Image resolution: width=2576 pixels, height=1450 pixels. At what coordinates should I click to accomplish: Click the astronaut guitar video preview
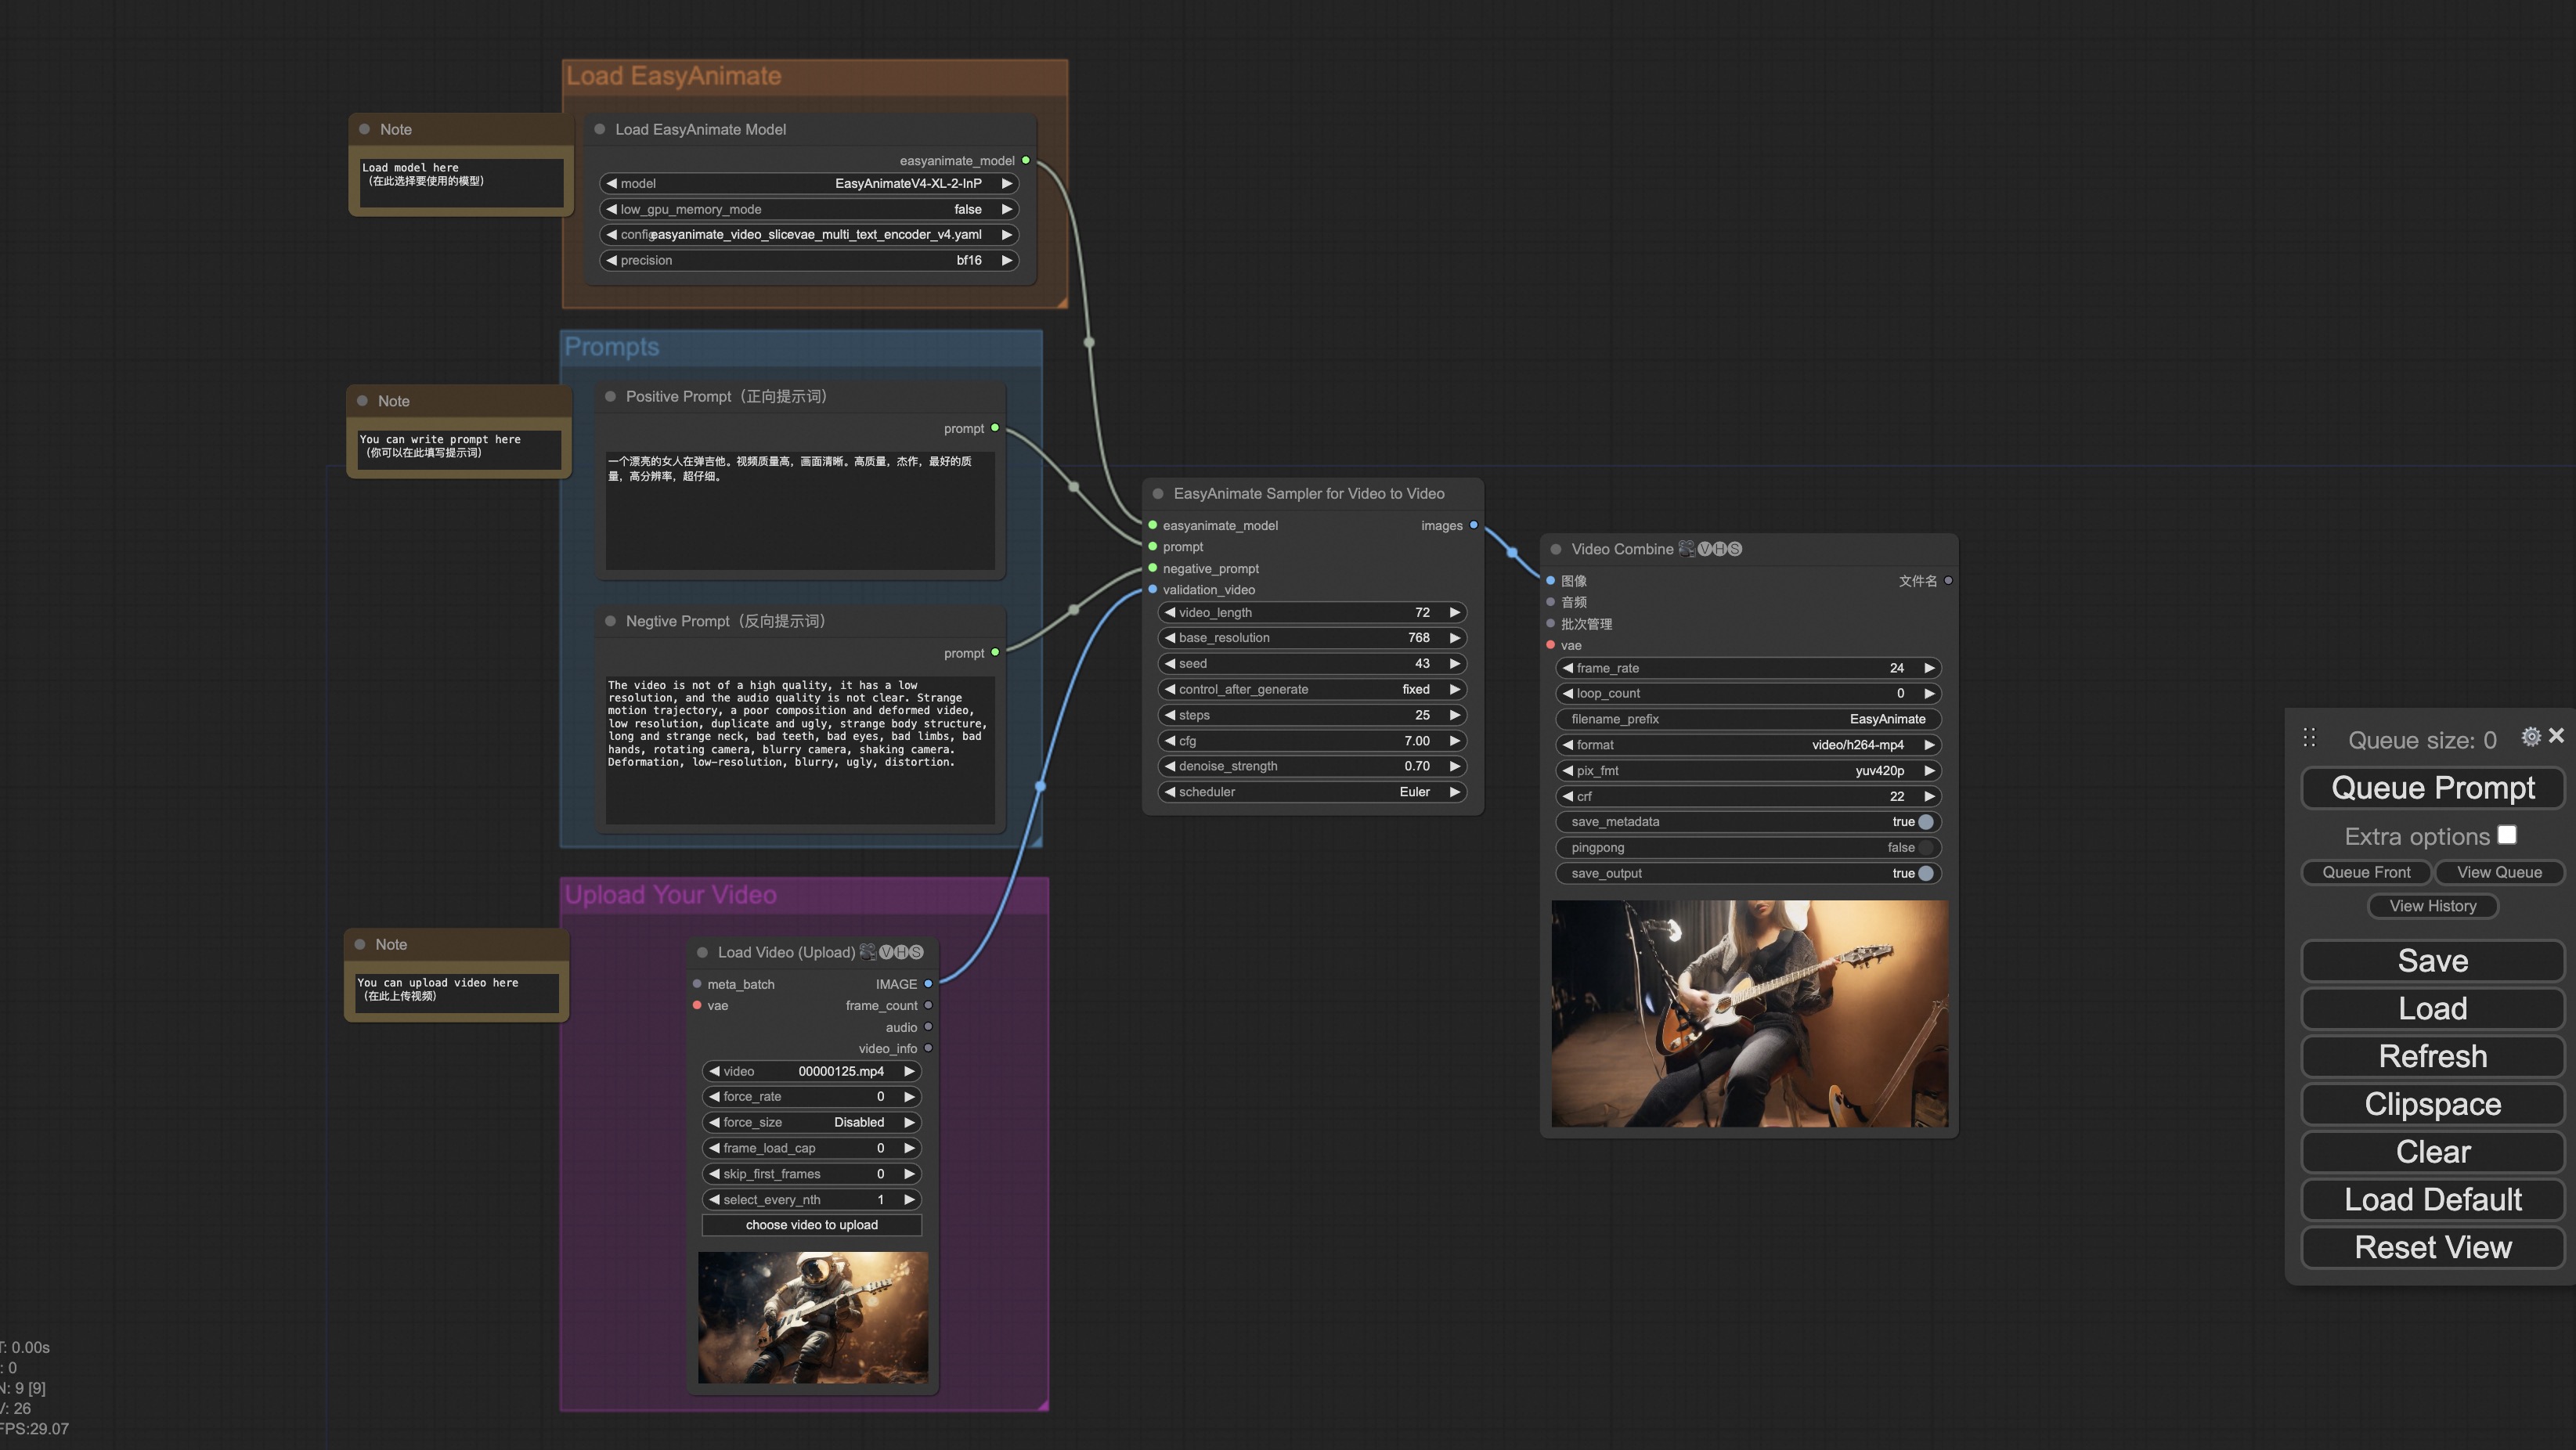(x=813, y=1318)
